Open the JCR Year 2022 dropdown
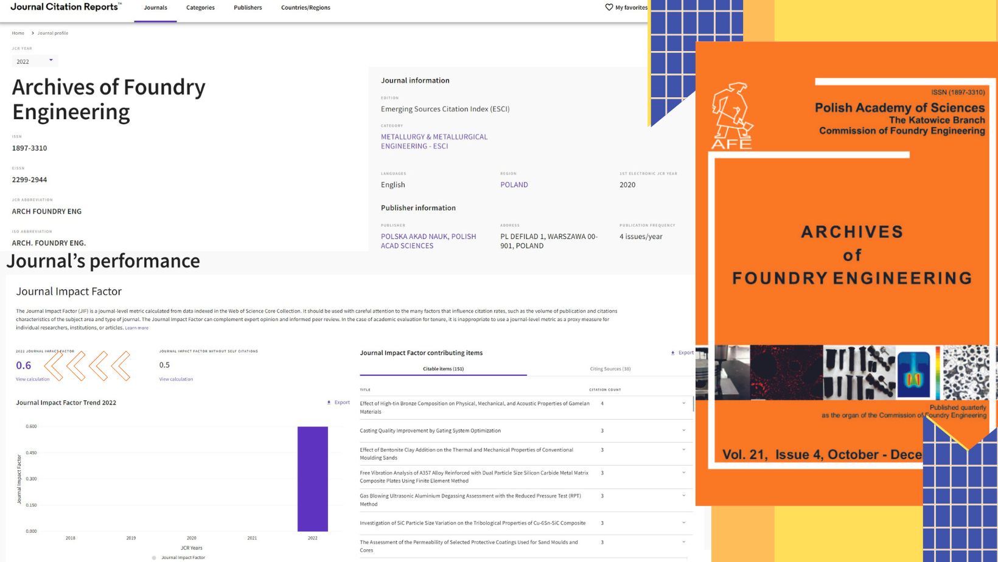The height and width of the screenshot is (562, 998). point(35,61)
